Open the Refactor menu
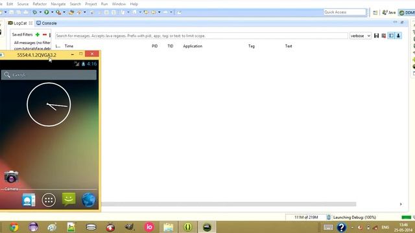Image resolution: width=415 pixels, height=233 pixels. [40, 4]
